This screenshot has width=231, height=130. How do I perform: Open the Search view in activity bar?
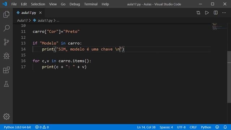tap(6, 28)
